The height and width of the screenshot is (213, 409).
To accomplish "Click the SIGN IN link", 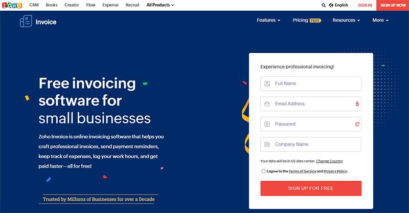I will (365, 5).
